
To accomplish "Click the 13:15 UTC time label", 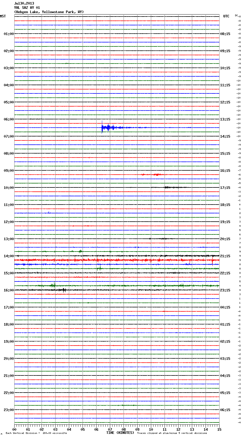I will 225,119.
